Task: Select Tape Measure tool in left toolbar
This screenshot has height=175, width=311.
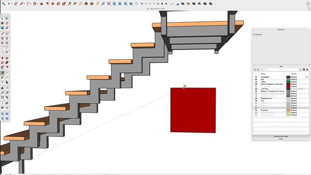Action: (x=2, y=73)
